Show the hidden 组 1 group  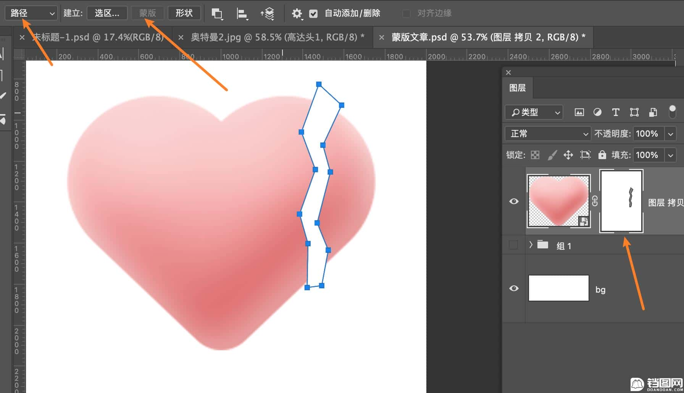click(514, 245)
